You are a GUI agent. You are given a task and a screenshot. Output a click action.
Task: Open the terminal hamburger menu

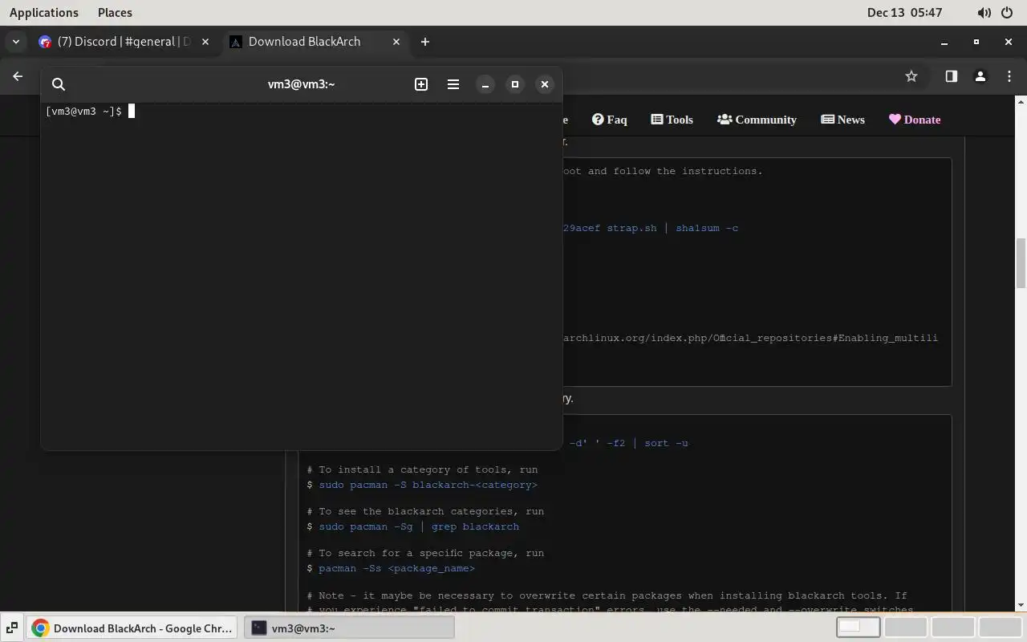[453, 84]
